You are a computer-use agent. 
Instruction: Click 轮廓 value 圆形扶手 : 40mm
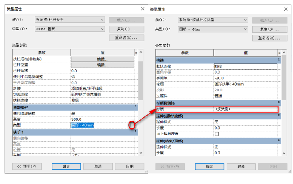coord(246,84)
